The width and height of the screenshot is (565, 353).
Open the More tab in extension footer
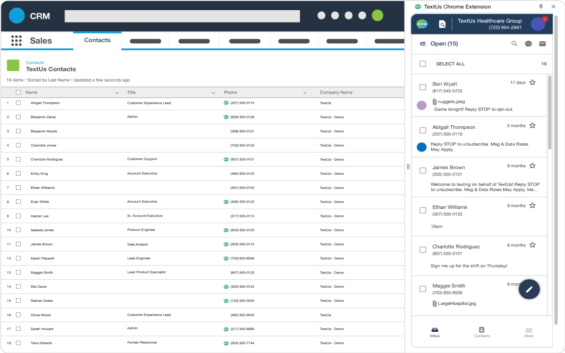529,332
